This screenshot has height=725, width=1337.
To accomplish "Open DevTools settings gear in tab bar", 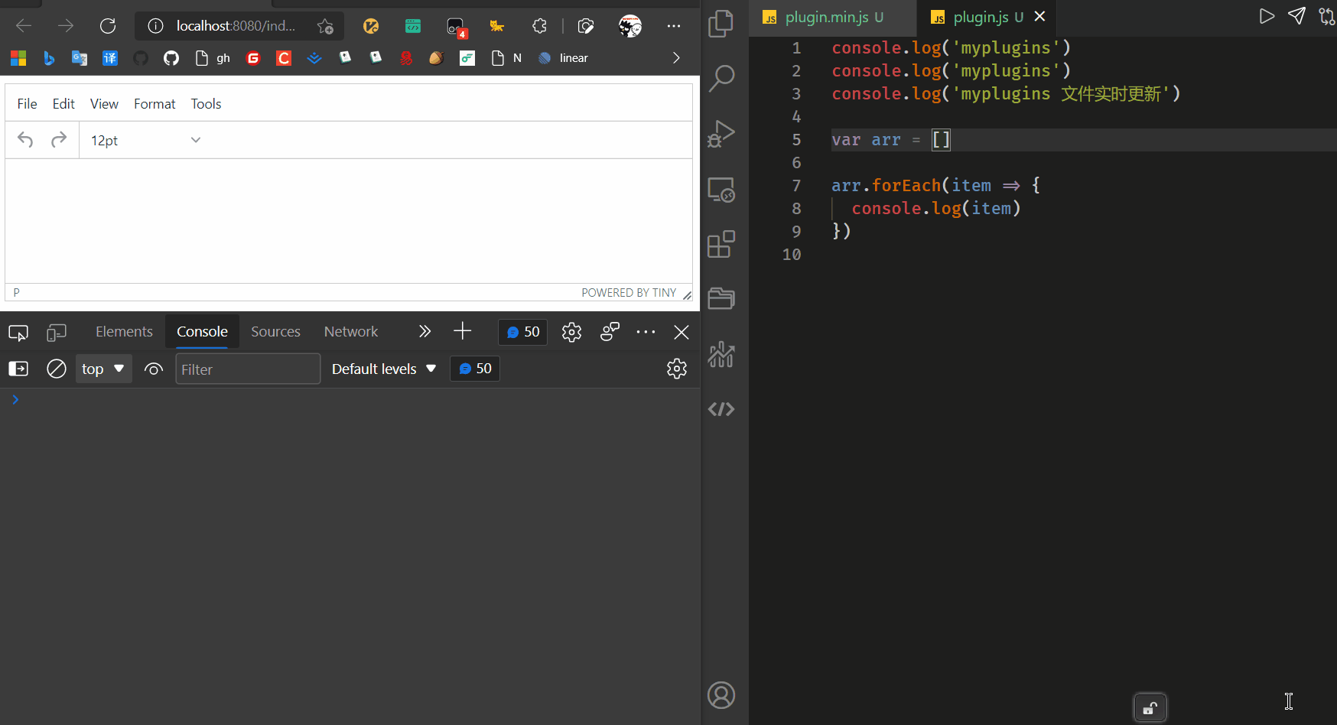I will pyautogui.click(x=571, y=332).
